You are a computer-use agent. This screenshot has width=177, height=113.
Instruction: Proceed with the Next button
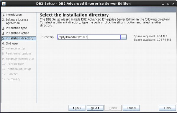point(95,108)
